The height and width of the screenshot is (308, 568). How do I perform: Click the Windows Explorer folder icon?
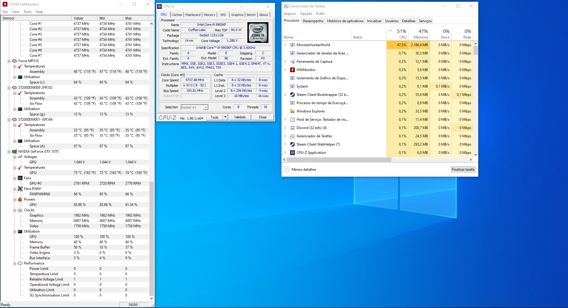(x=292, y=111)
